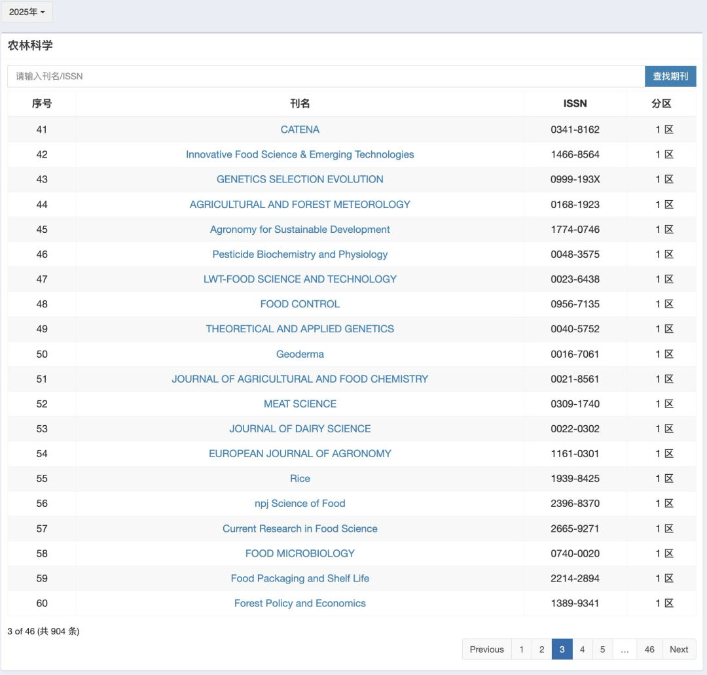Select ISSN 0016-7061 cell
The width and height of the screenshot is (707, 675).
pos(575,354)
